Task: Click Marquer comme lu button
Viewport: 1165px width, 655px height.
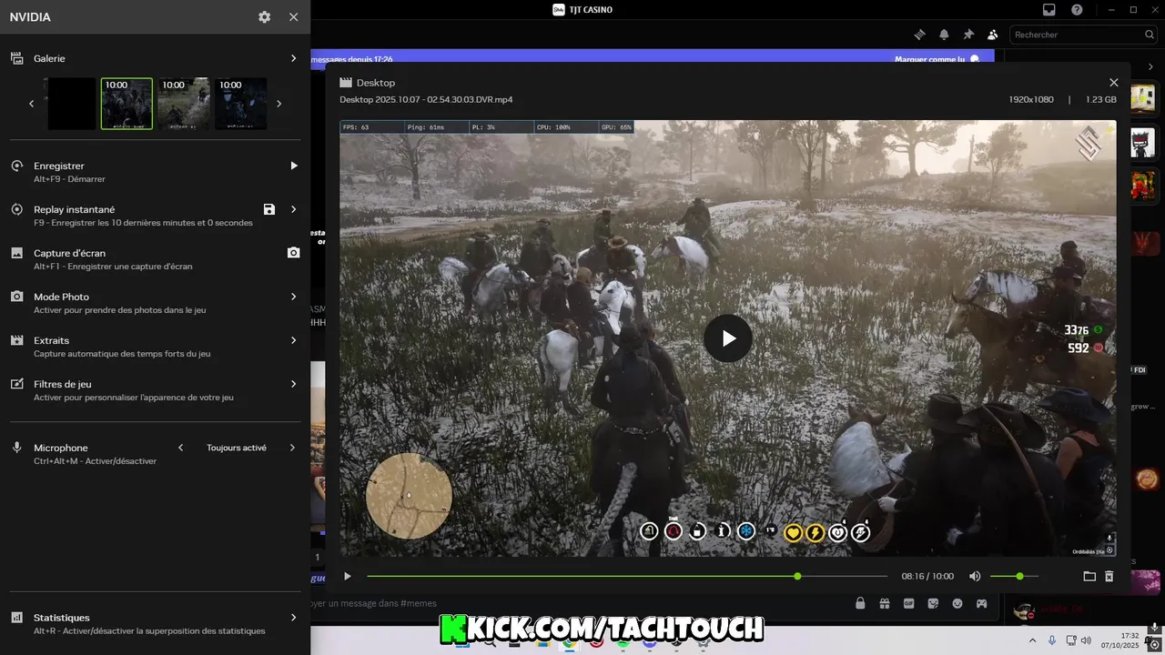Action: coord(937,59)
